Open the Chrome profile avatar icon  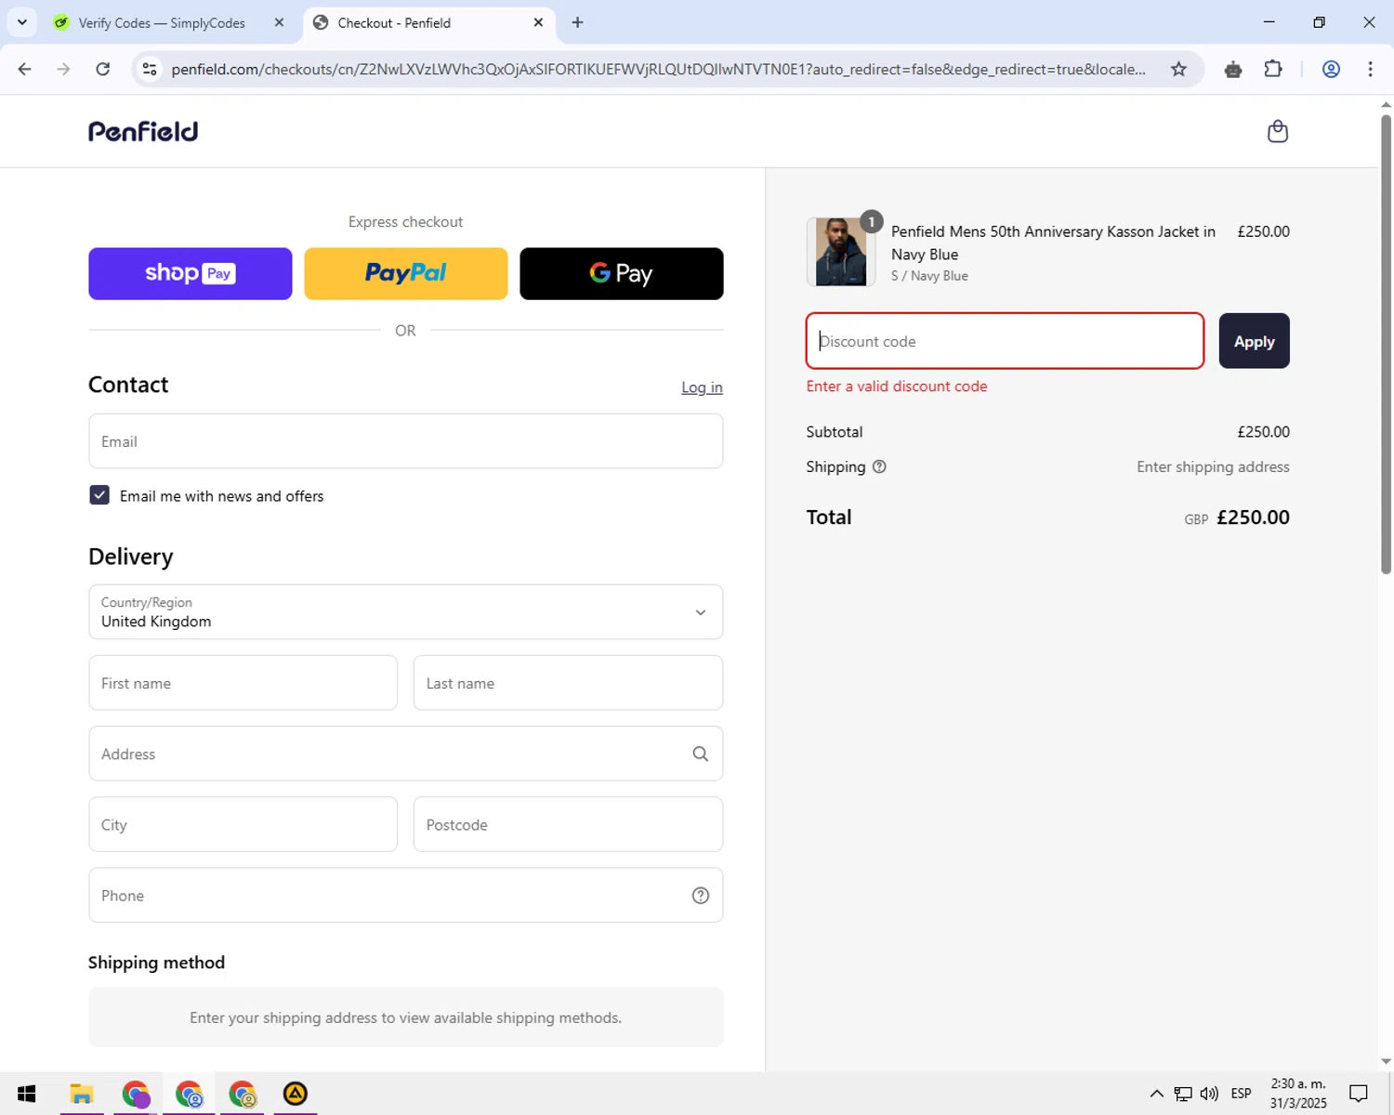coord(1331,69)
